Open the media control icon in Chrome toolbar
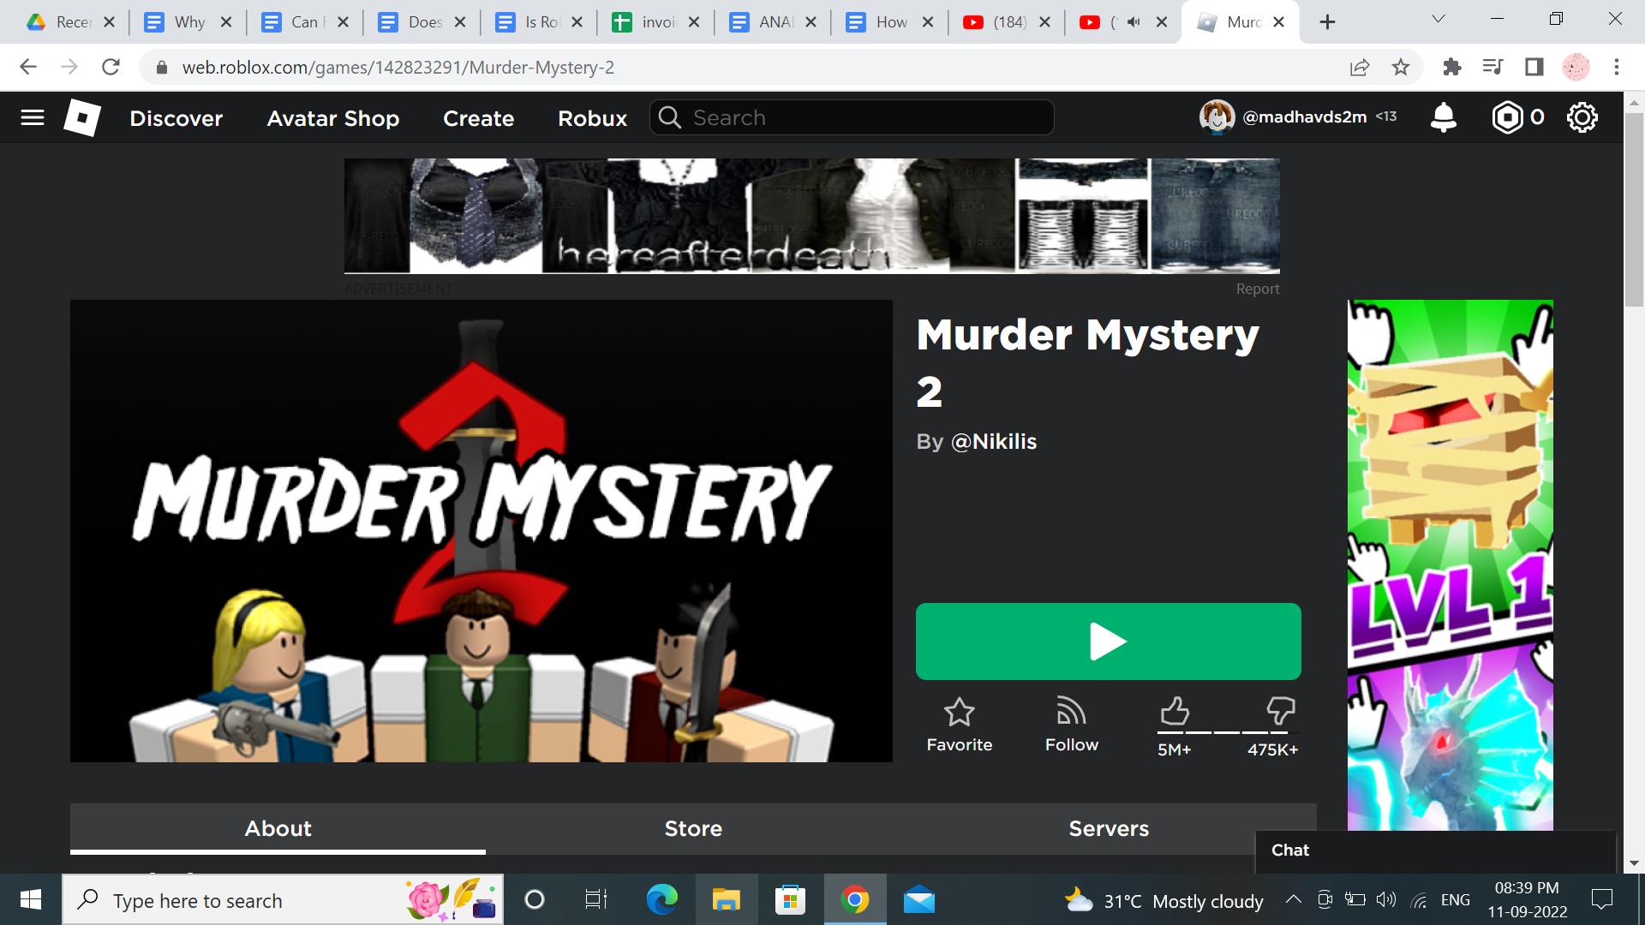Viewport: 1645px width, 925px height. pyautogui.click(x=1493, y=67)
